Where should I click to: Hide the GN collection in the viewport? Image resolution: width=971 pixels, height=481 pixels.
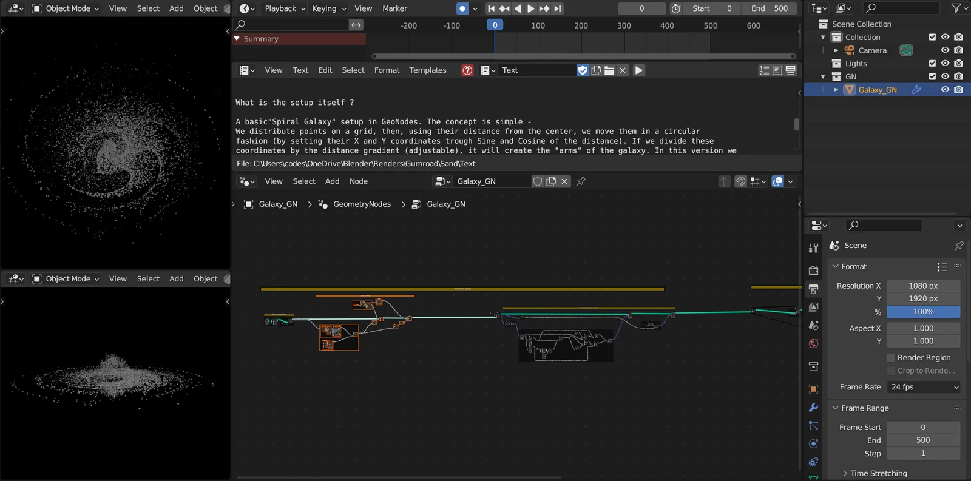pyautogui.click(x=945, y=76)
